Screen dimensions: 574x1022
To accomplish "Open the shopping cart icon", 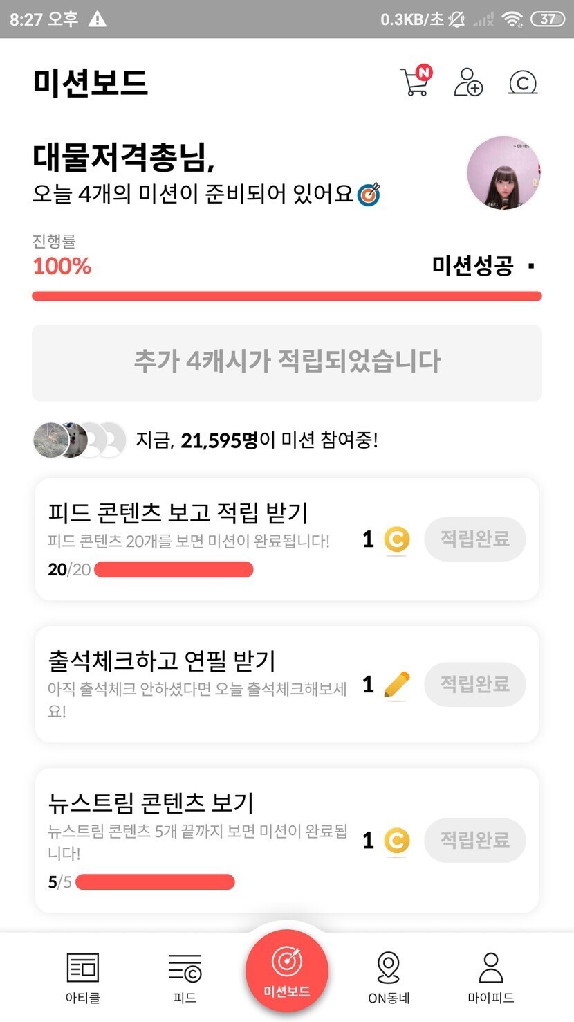I will (414, 83).
